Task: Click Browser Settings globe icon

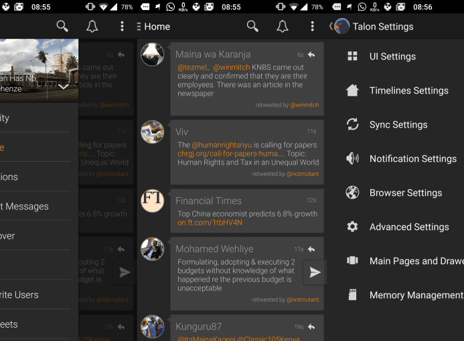Action: coord(352,193)
